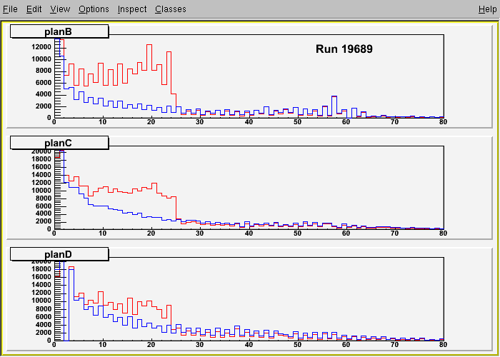The width and height of the screenshot is (500, 357).
Task: Click the 80 x-axis label in planB
Action: [443, 122]
